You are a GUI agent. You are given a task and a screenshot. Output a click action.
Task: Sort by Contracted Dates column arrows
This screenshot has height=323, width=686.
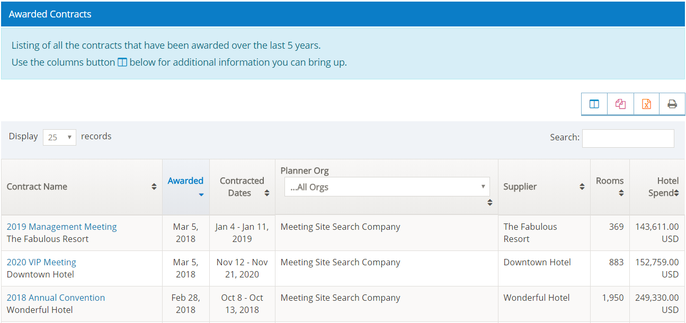point(266,193)
